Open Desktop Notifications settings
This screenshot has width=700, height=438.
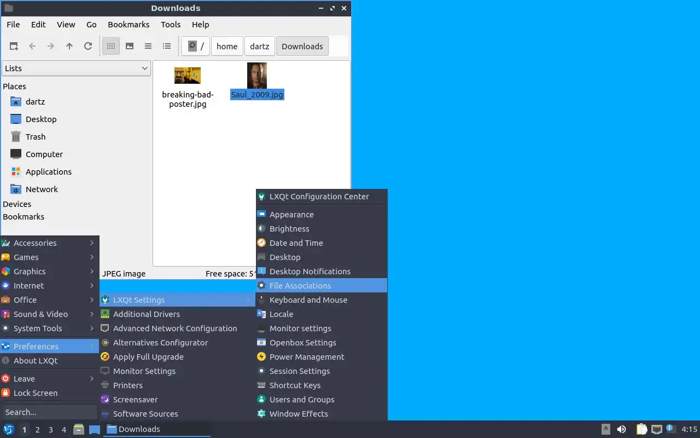pyautogui.click(x=322, y=272)
